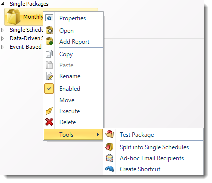The width and height of the screenshot is (212, 183).
Task: Click the Single Schedules tree heading
Action: click(x=26, y=30)
